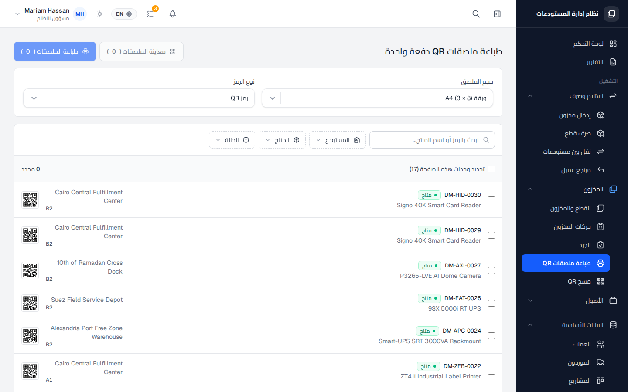
Task: Mark the DM-APC-0024 row checkbox
Action: [491, 336]
